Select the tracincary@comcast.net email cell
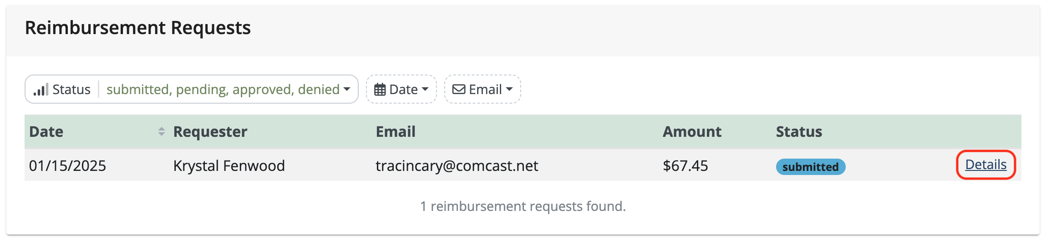The height and width of the screenshot is (240, 1046). click(457, 166)
